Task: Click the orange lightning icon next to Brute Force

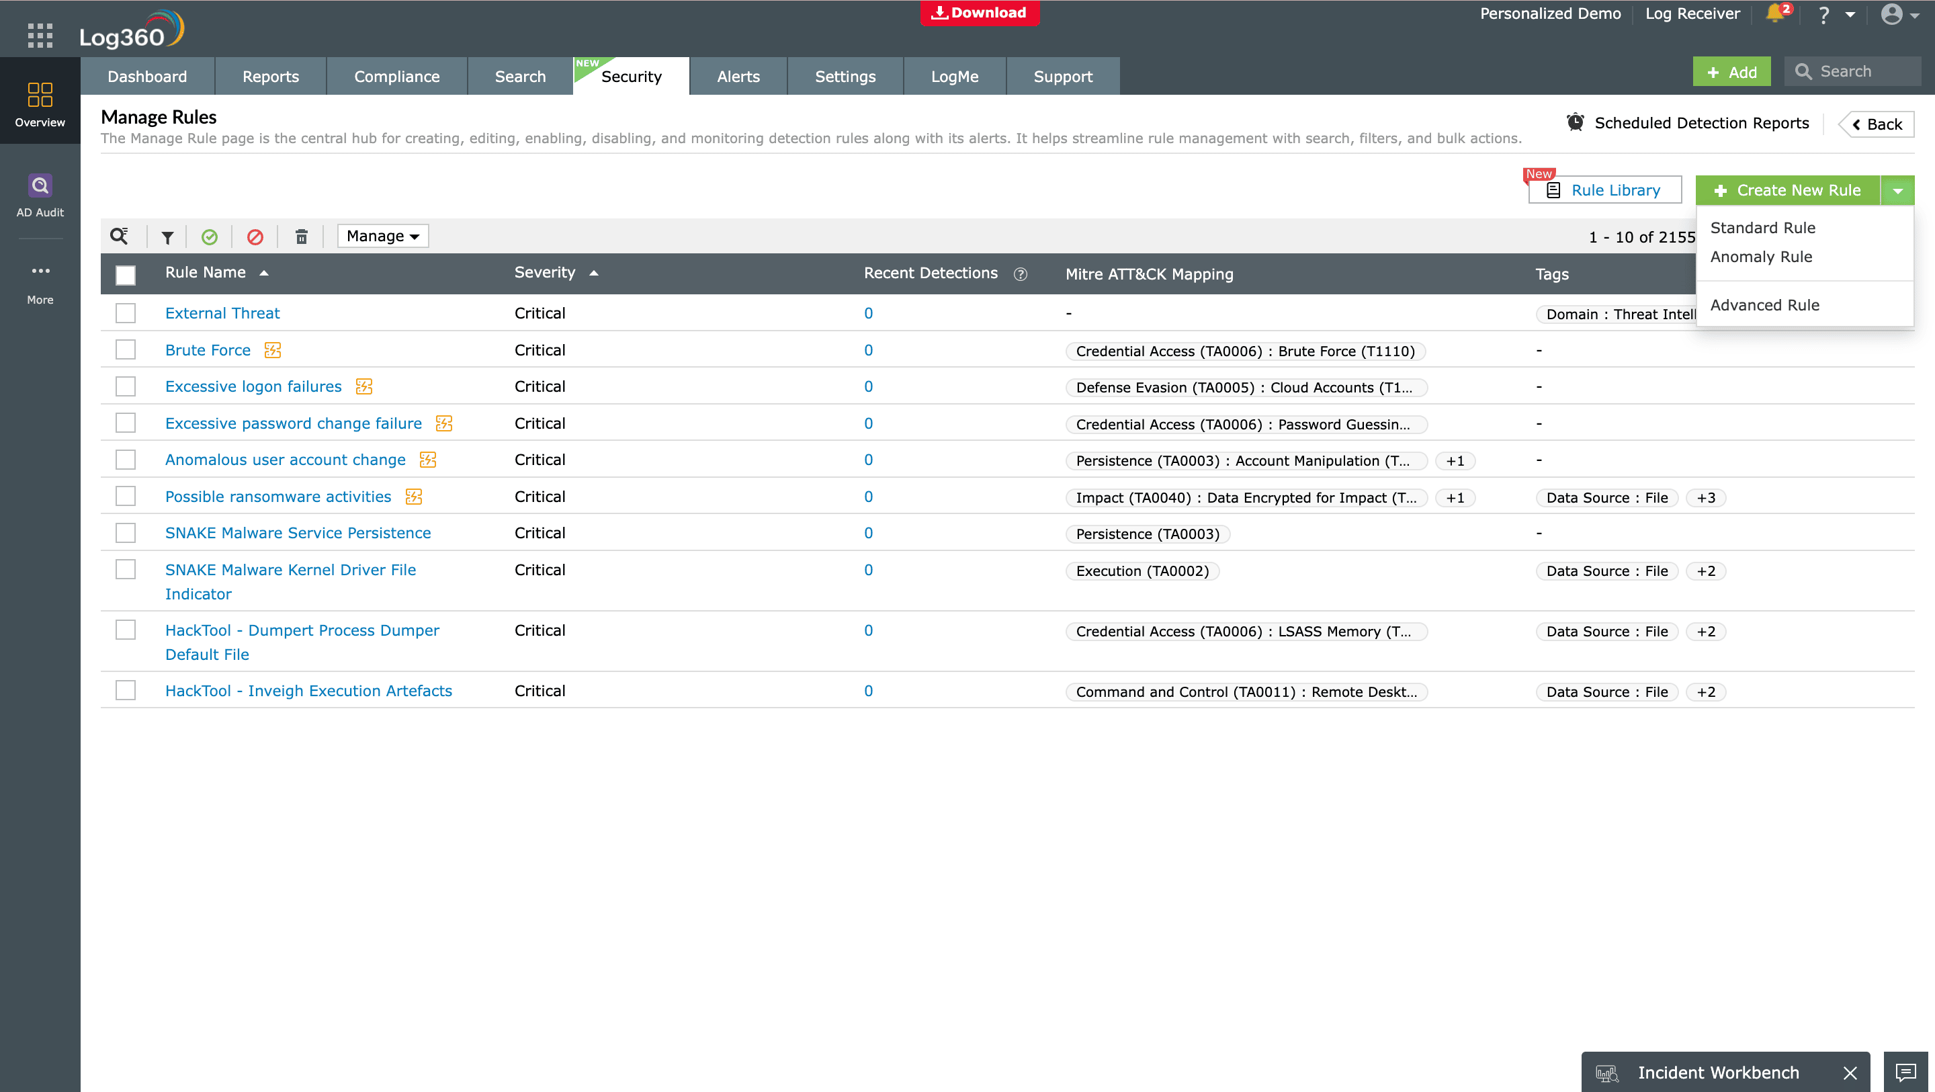Action: point(273,350)
